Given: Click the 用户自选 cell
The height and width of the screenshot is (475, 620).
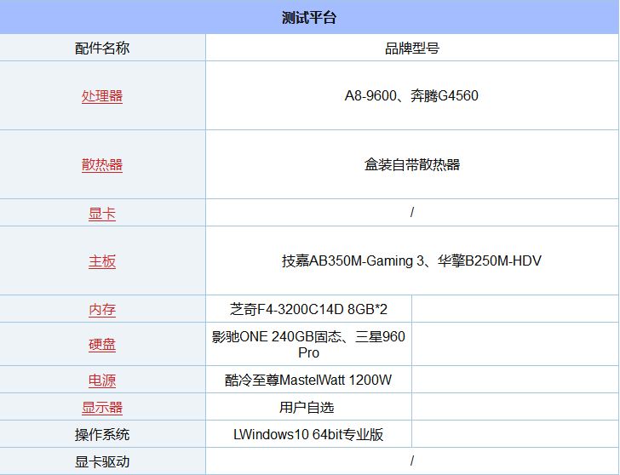Looking at the screenshot, I should 309,407.
